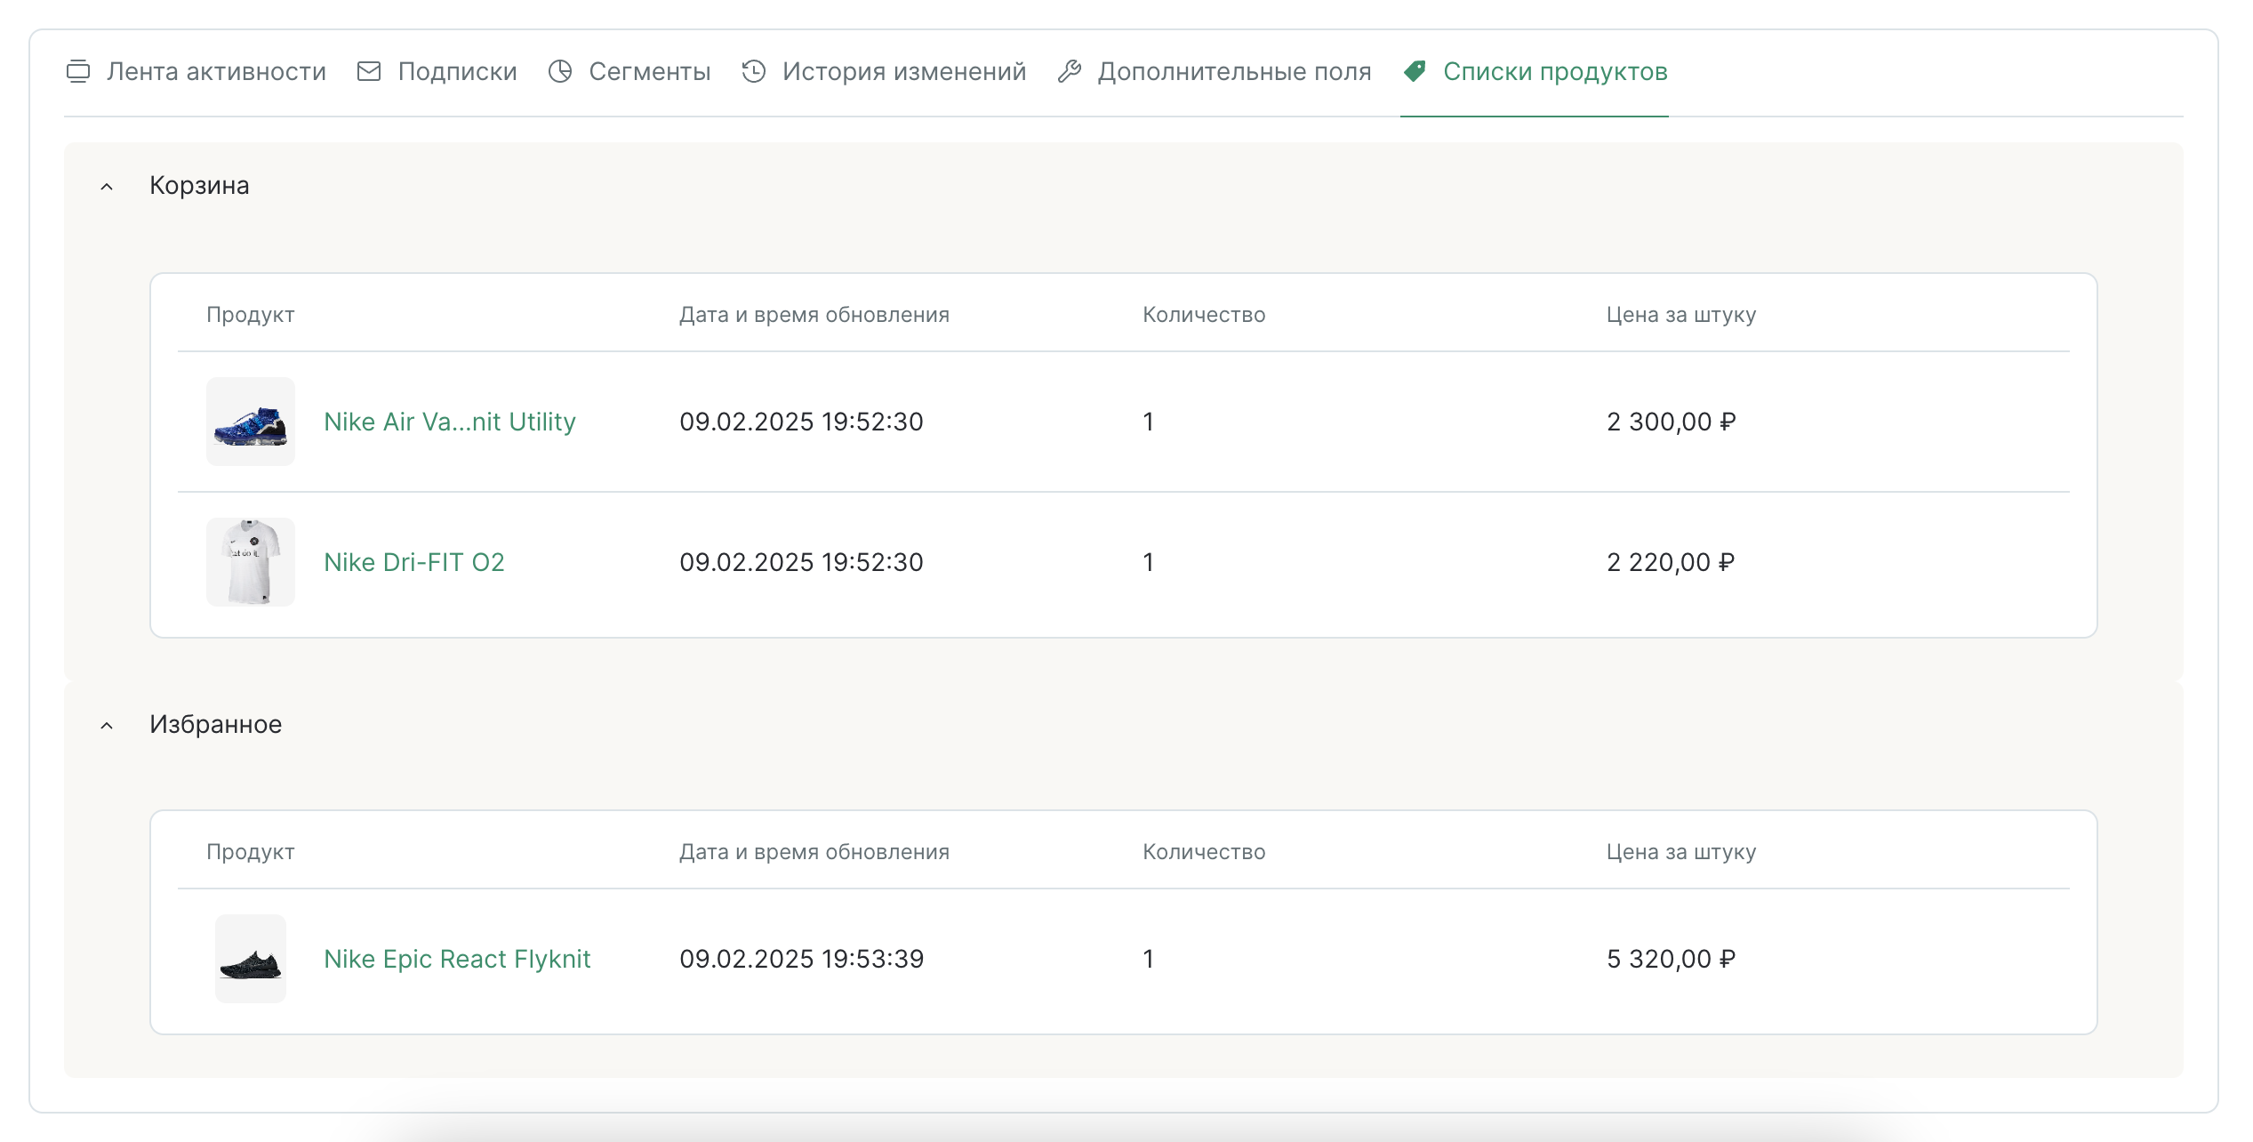This screenshot has height=1142, width=2253.
Task: Click Цена за штуку header in Корзина
Action: click(x=1681, y=315)
